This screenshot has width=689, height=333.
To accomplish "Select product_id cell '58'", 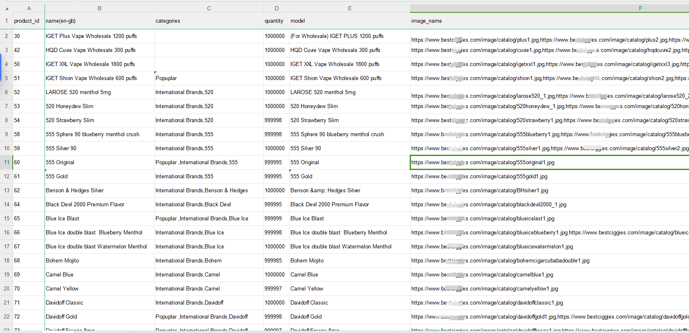I will coord(29,134).
